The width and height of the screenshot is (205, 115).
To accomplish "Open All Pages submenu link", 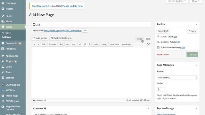I will point(6,33).
